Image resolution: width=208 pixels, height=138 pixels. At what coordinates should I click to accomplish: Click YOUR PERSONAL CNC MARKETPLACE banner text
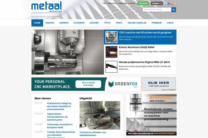point(53,84)
